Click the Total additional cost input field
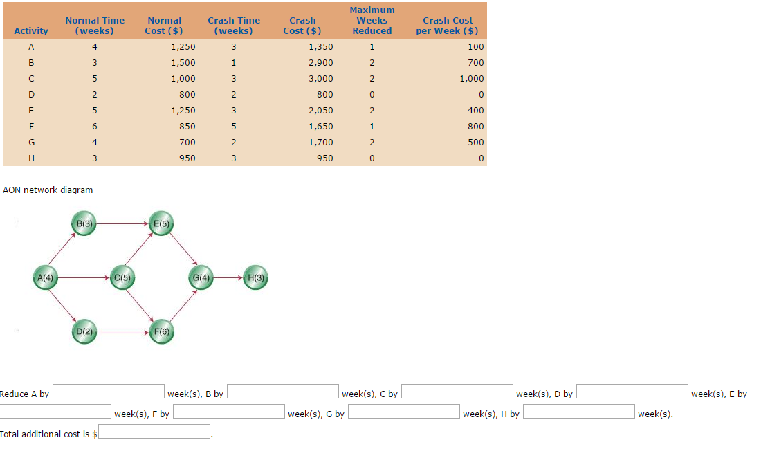Screen dimensions: 761x449 [154, 431]
